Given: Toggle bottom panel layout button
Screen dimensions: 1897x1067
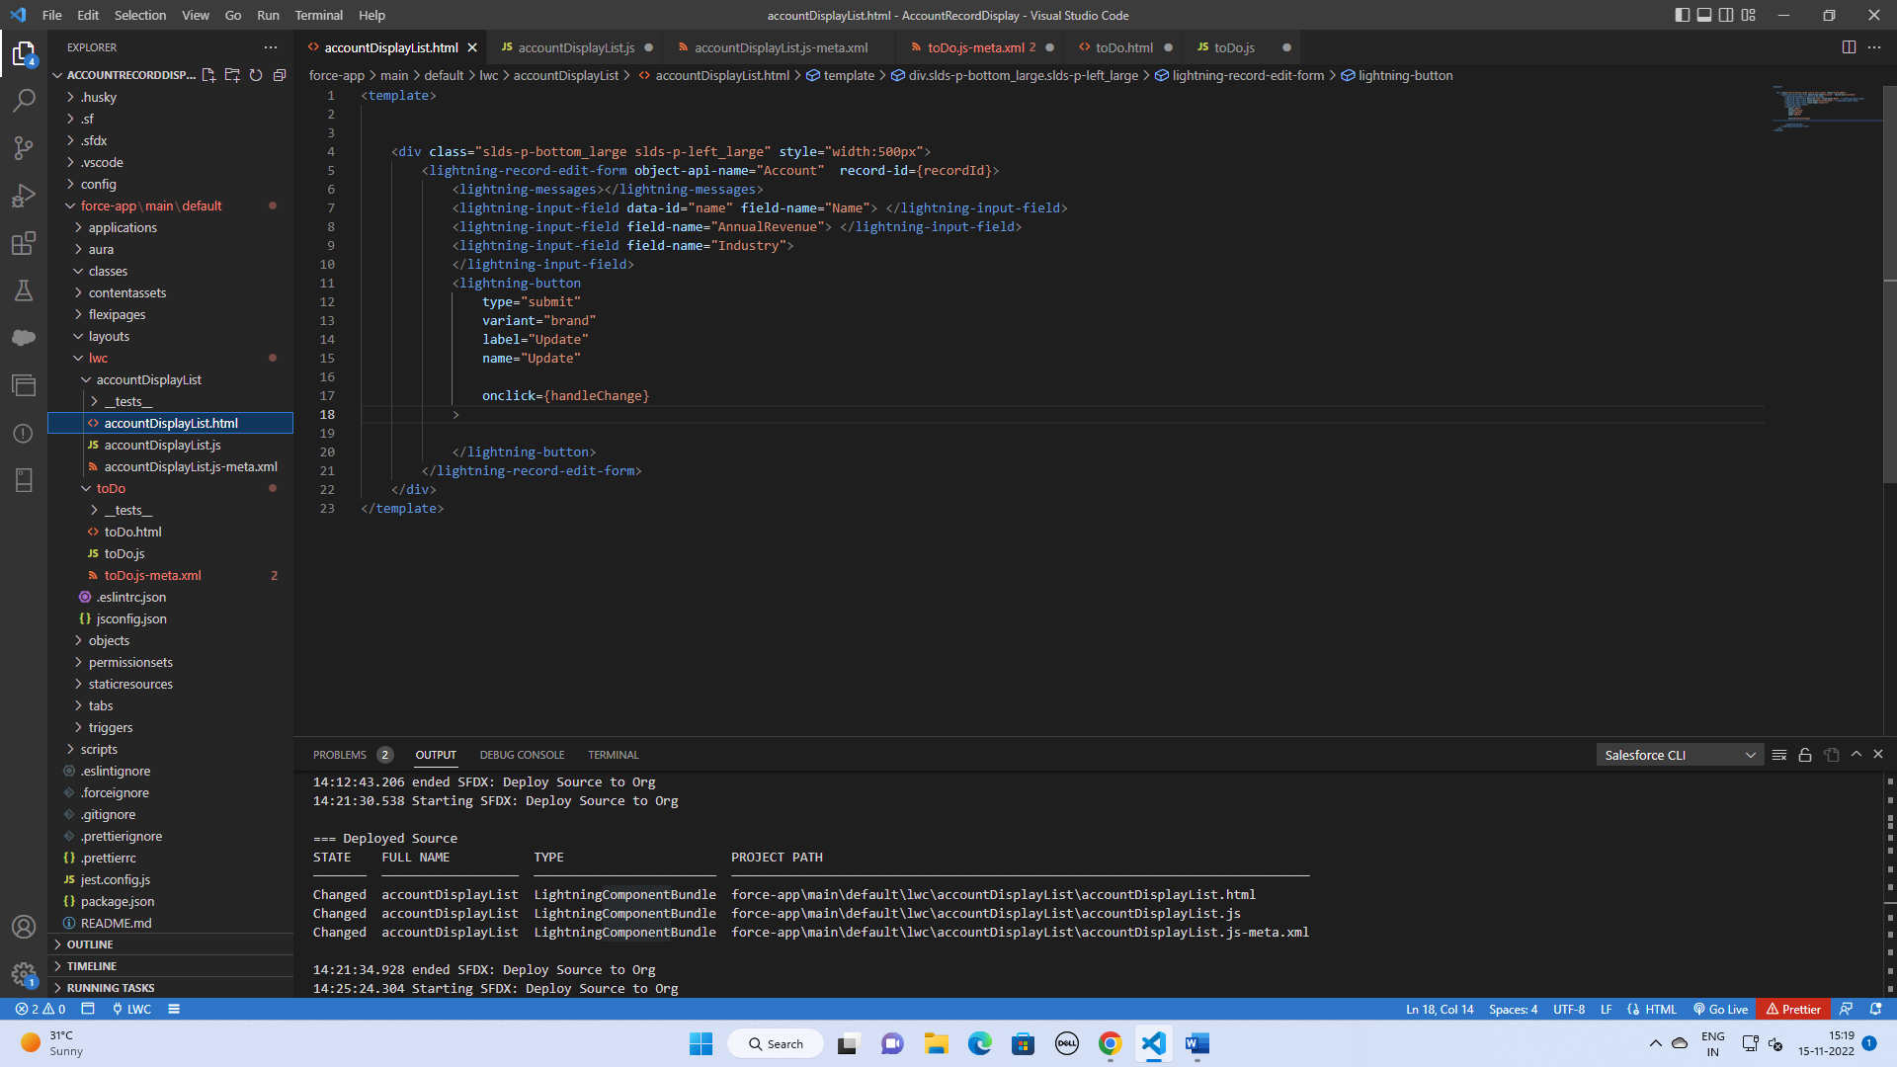Looking at the screenshot, I should coord(1704,15).
